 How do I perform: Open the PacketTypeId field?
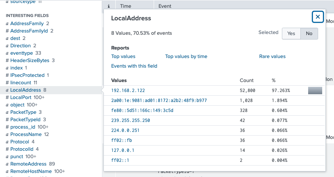click(25, 119)
